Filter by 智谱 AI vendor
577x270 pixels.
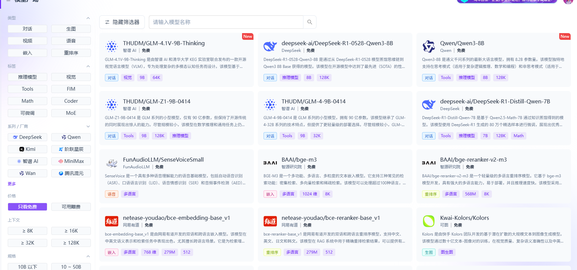coord(27,161)
